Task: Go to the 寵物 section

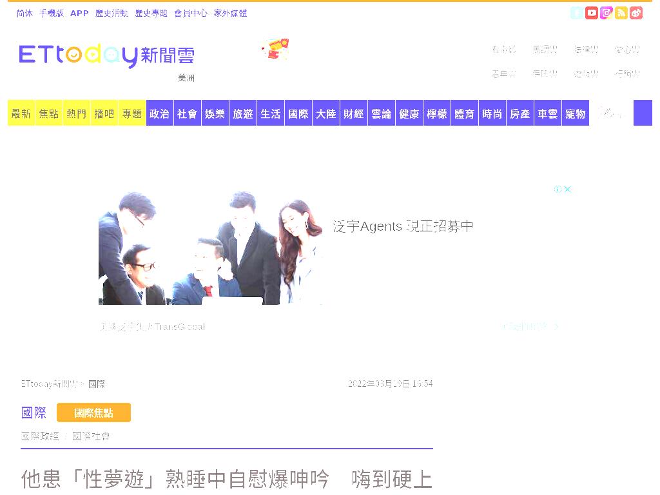Action: point(576,113)
